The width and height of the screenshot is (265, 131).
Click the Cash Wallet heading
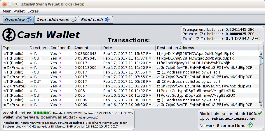point(48,35)
